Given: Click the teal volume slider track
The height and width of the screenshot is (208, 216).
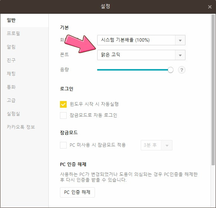Looking at the screenshot, I should (x=133, y=70).
